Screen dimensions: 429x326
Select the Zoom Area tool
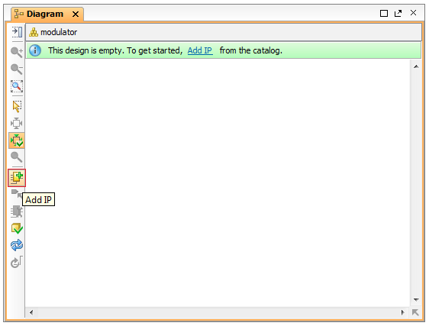point(17,86)
